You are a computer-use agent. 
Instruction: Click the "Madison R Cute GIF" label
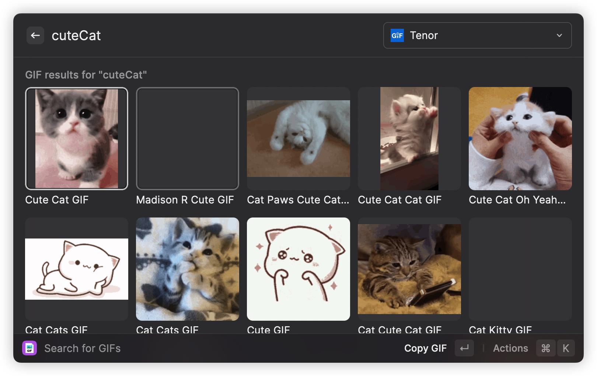pyautogui.click(x=185, y=200)
